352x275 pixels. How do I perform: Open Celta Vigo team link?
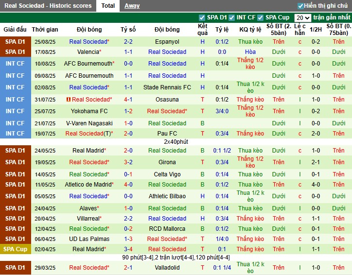pyautogui.click(x=167, y=174)
